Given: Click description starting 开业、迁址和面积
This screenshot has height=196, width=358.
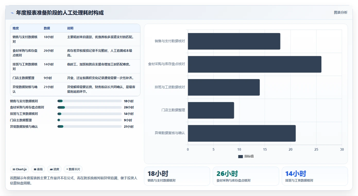Looking at the screenshot, I should click(x=100, y=78).
